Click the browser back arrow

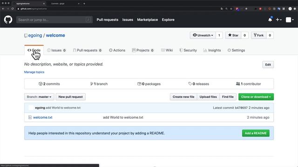3,9
